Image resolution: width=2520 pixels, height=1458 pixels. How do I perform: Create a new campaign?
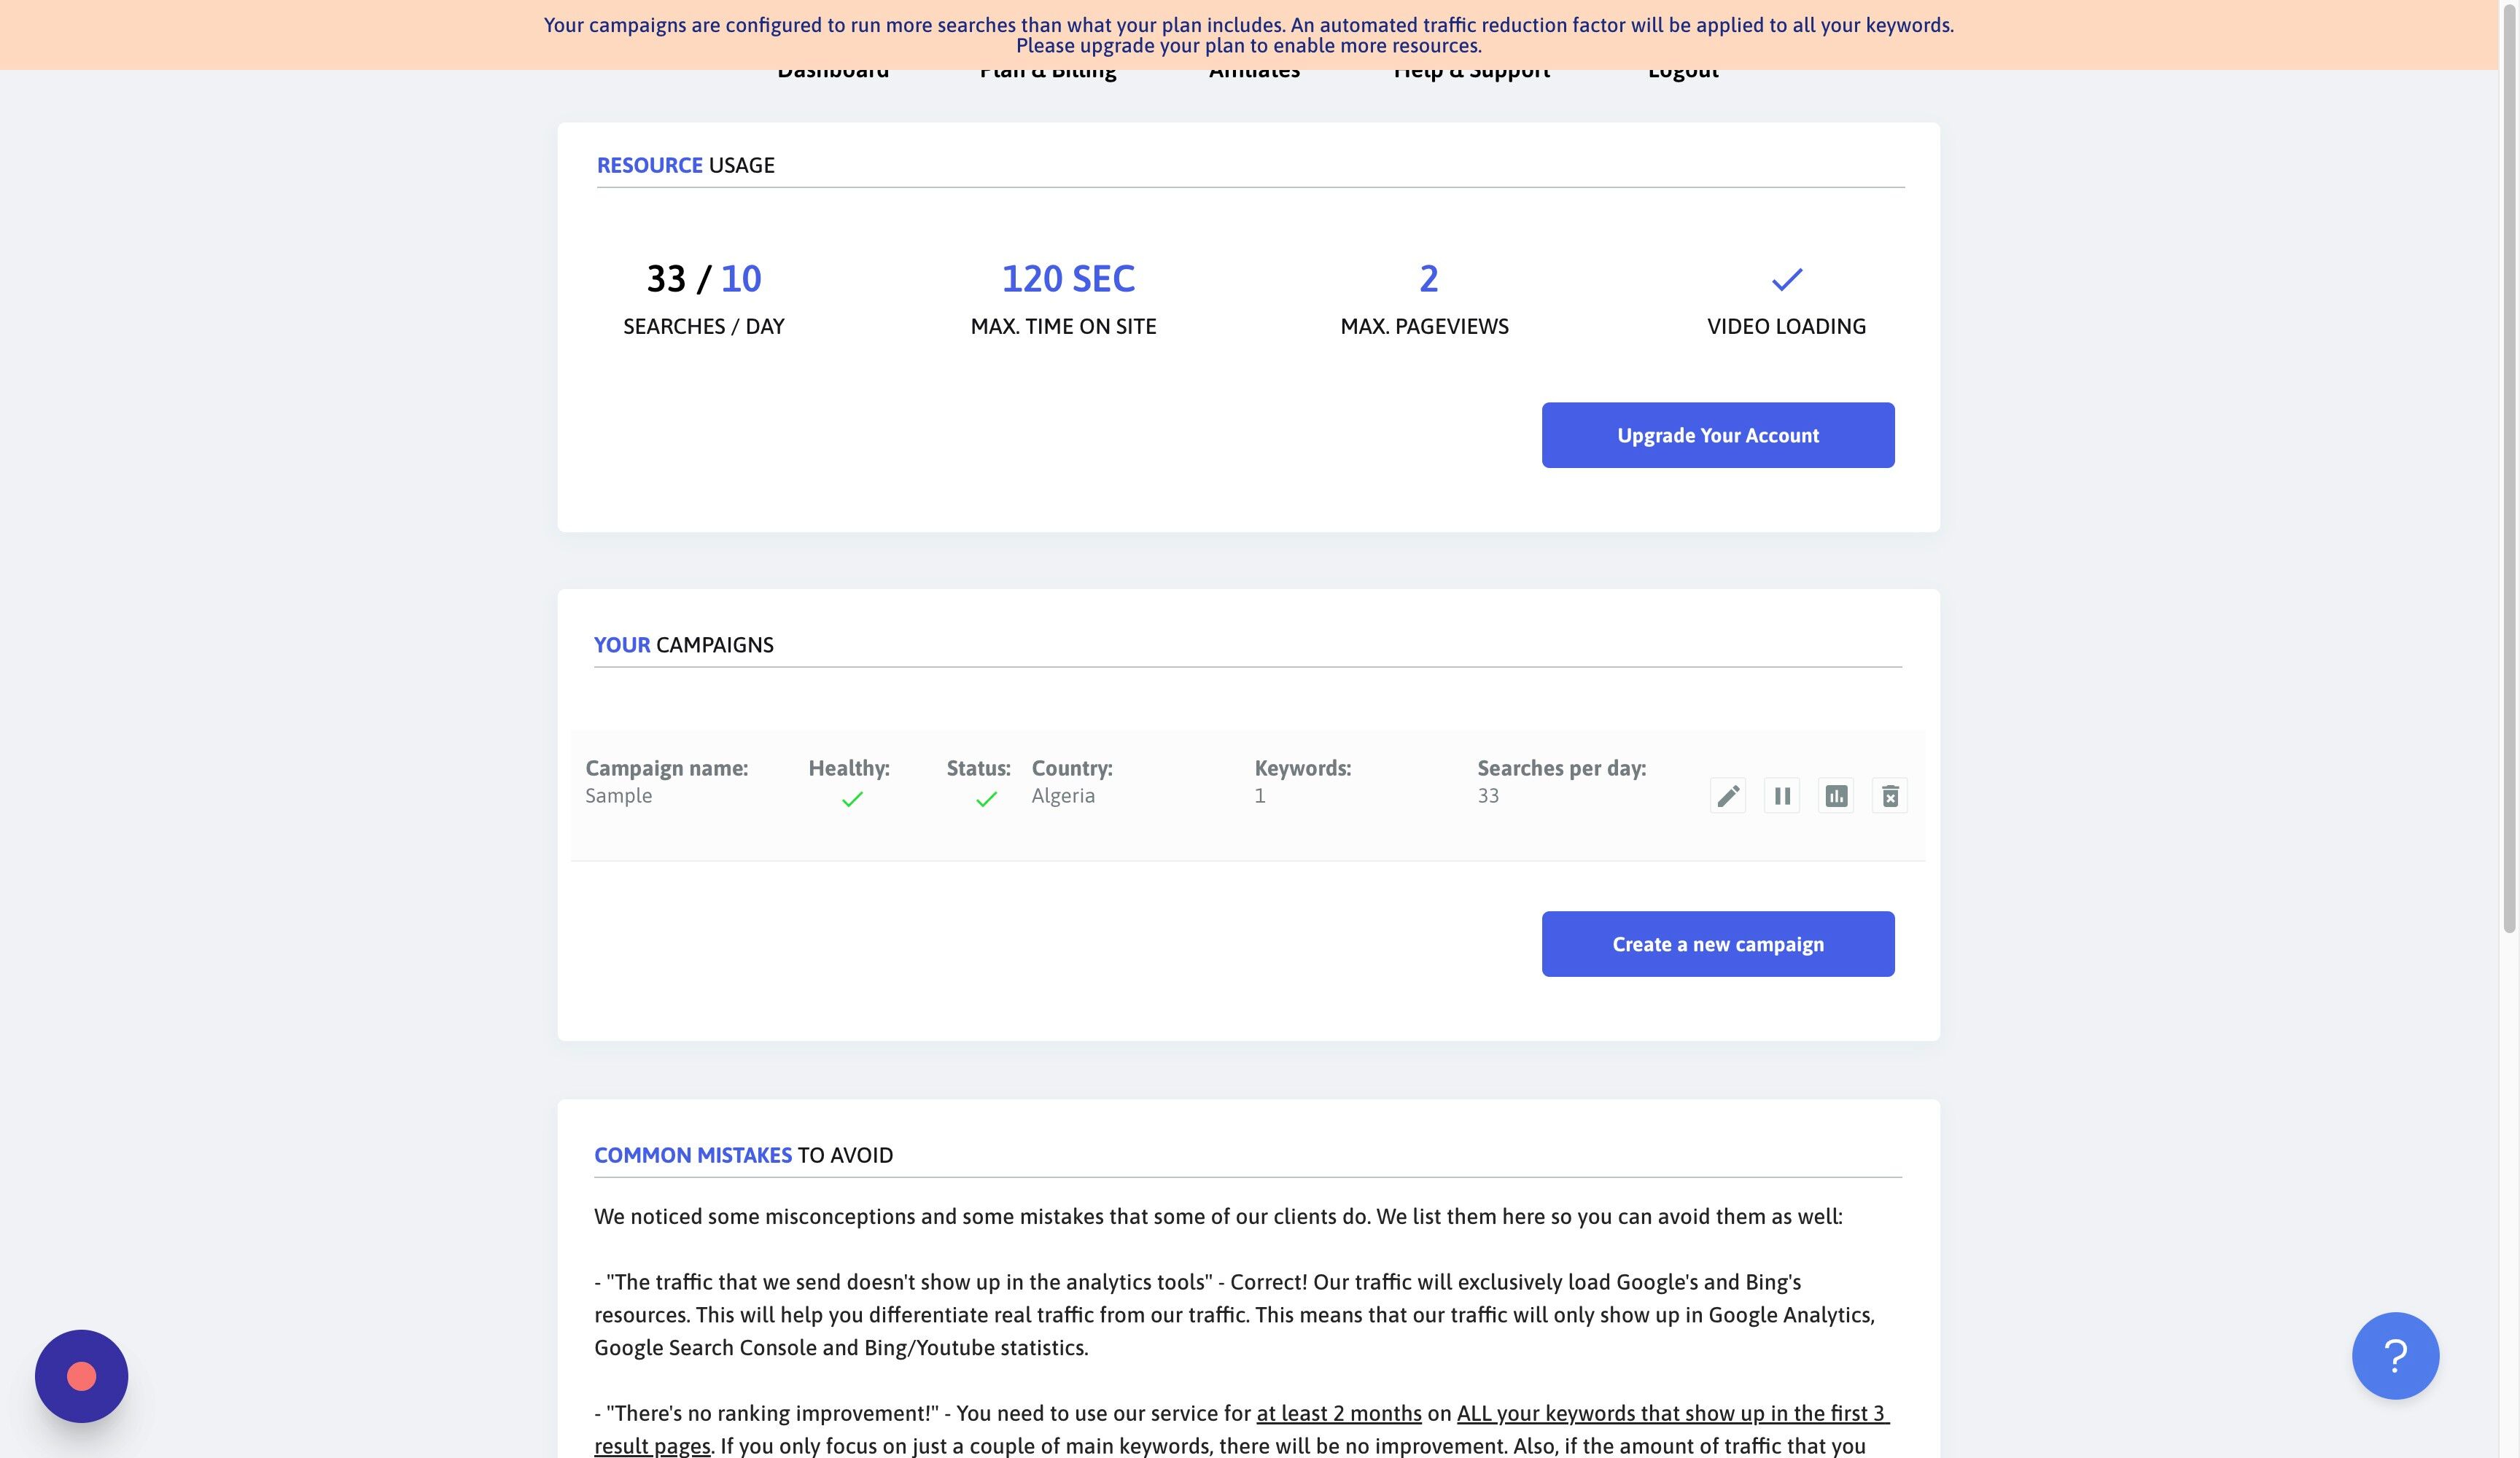click(1717, 943)
